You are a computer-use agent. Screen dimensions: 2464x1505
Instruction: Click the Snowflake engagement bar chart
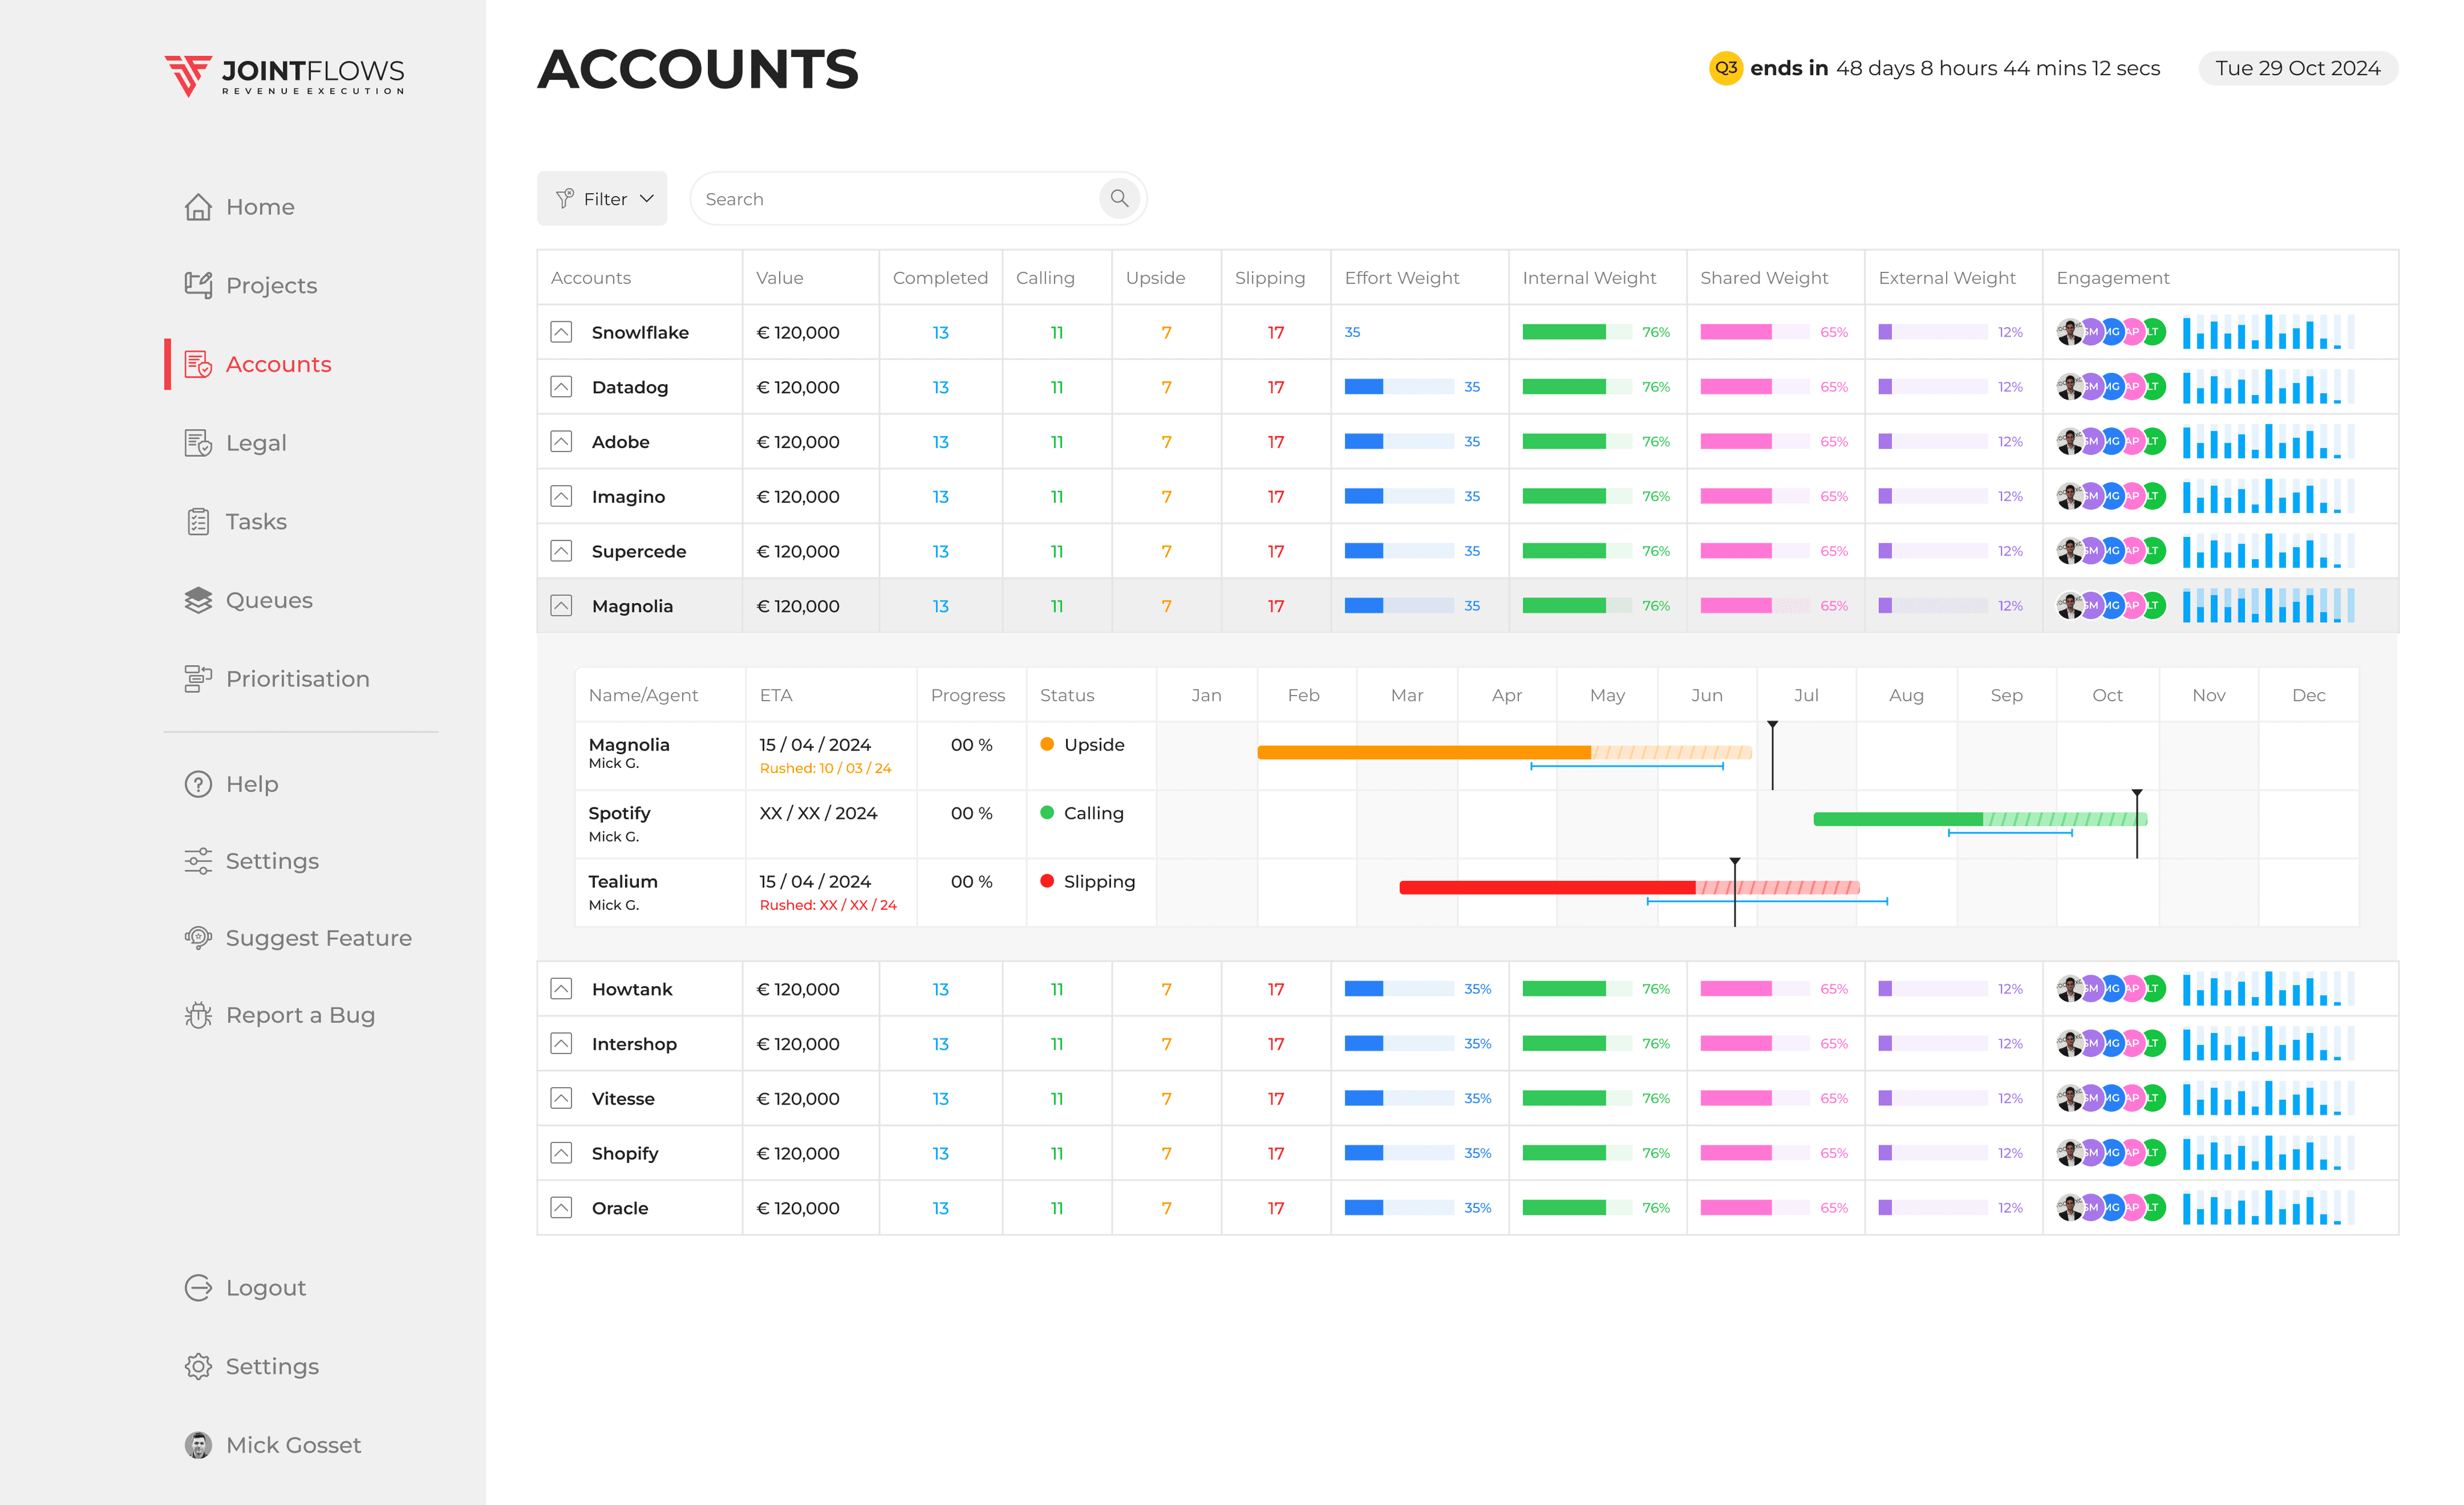click(x=2268, y=332)
